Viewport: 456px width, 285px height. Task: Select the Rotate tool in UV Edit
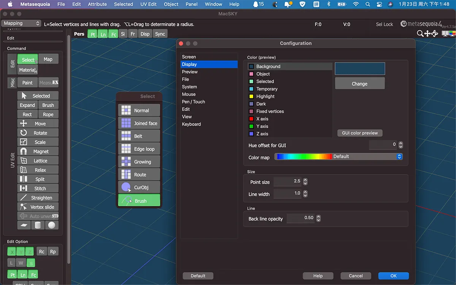coord(38,133)
